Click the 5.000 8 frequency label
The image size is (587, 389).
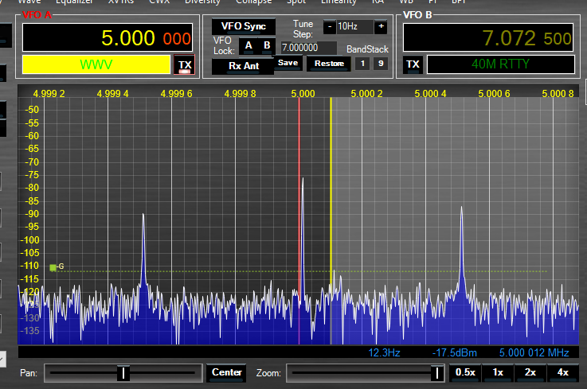558,94
